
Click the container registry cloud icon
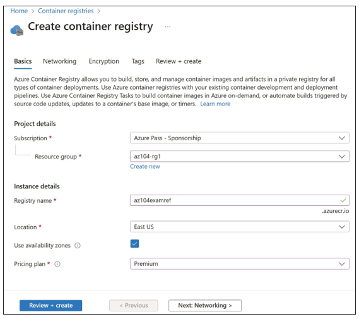point(16,30)
